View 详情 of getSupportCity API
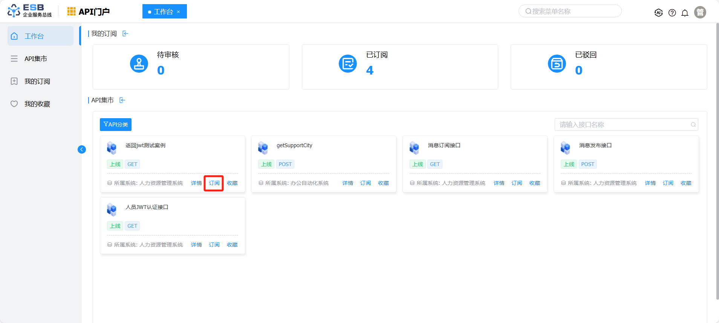 coord(347,183)
